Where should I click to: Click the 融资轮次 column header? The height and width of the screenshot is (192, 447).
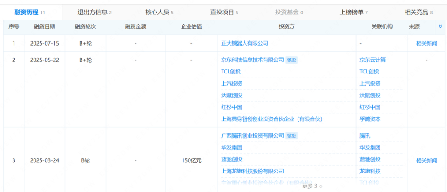coord(85,27)
